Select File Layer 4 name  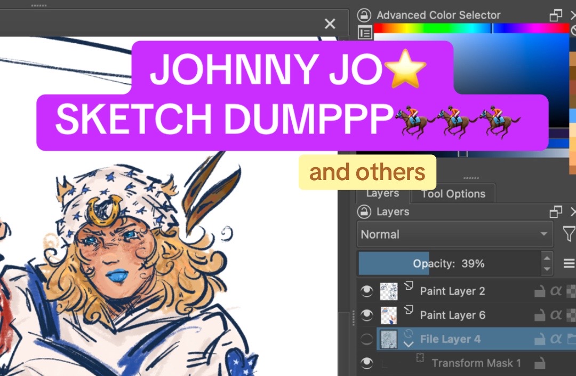coord(450,339)
